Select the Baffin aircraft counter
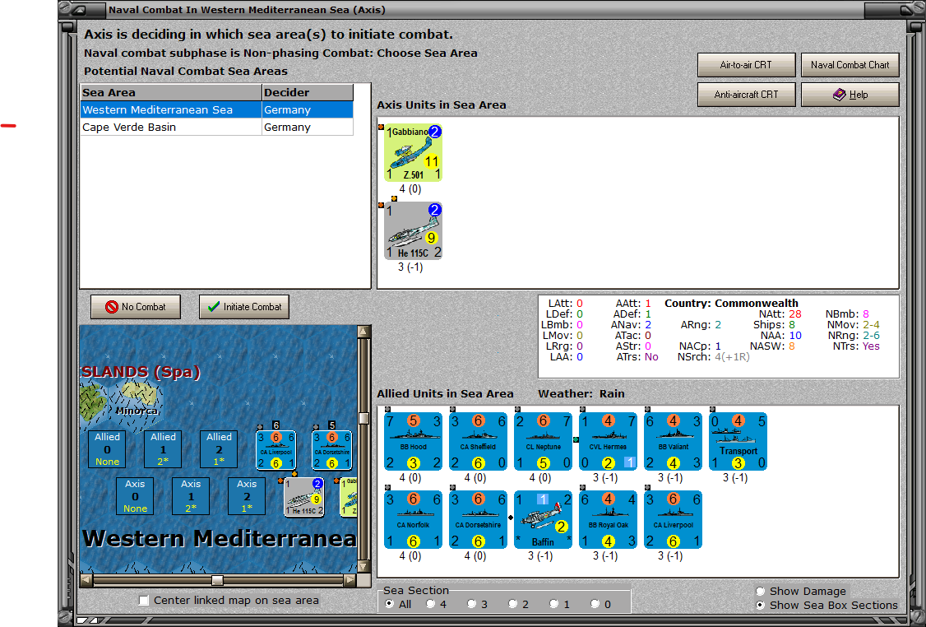The image size is (926, 627). (544, 519)
